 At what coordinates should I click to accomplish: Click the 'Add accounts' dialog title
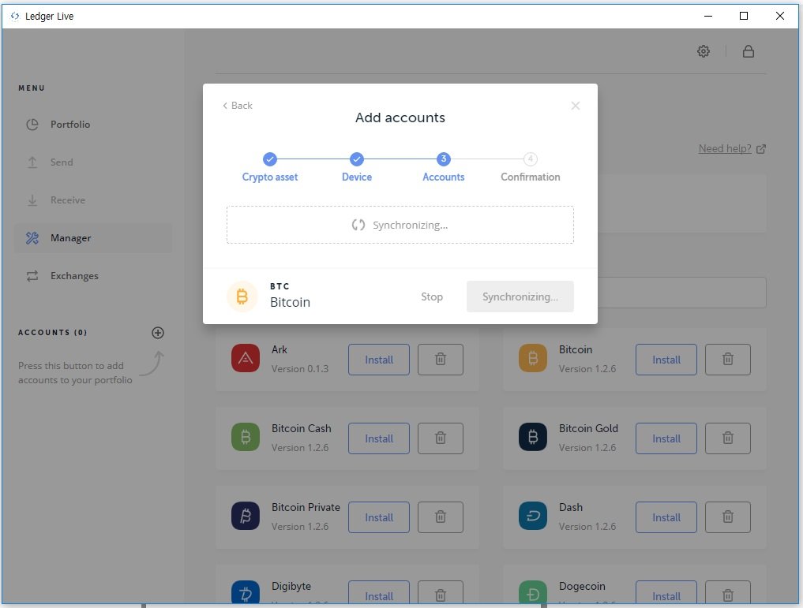click(x=400, y=117)
